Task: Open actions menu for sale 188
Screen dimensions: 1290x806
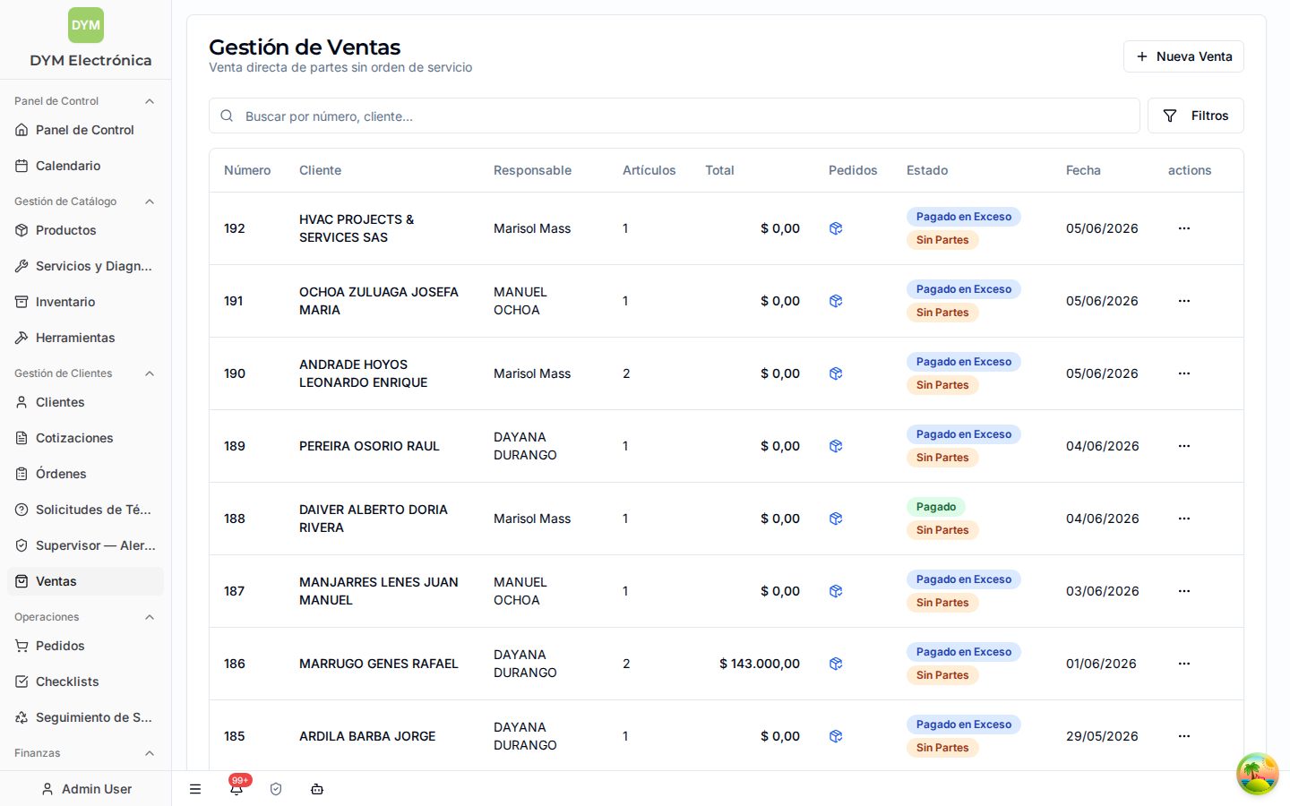Action: [1184, 519]
